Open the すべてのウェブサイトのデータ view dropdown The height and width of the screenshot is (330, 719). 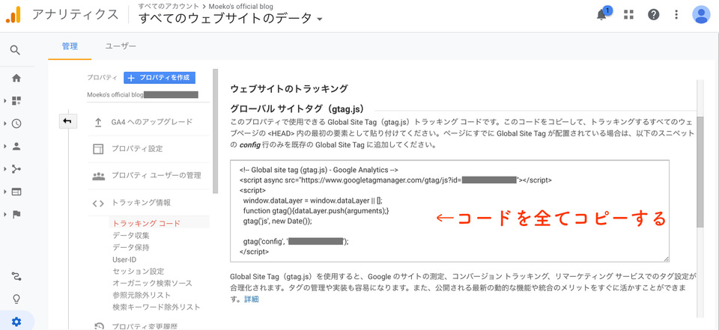point(231,19)
